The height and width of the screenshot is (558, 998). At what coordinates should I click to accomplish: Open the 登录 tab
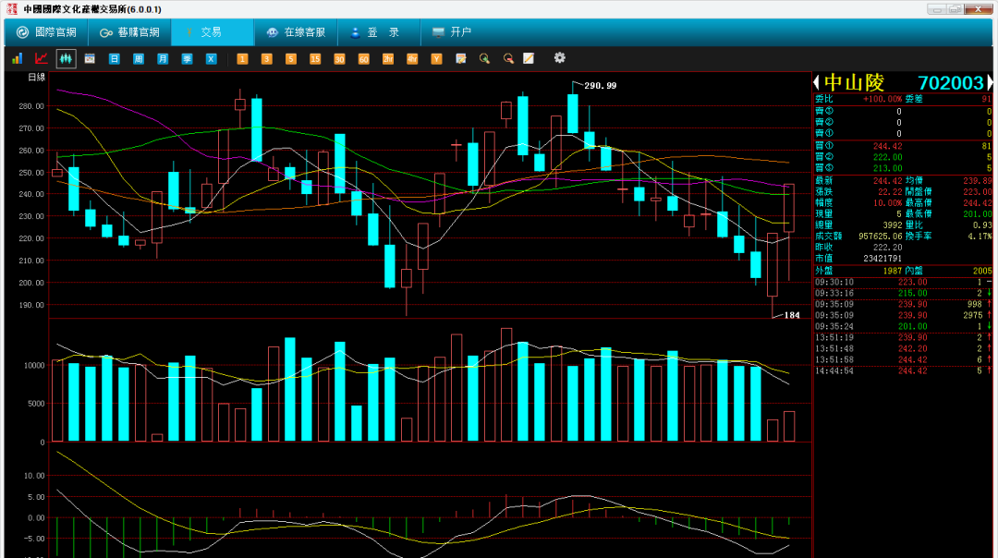coord(378,31)
